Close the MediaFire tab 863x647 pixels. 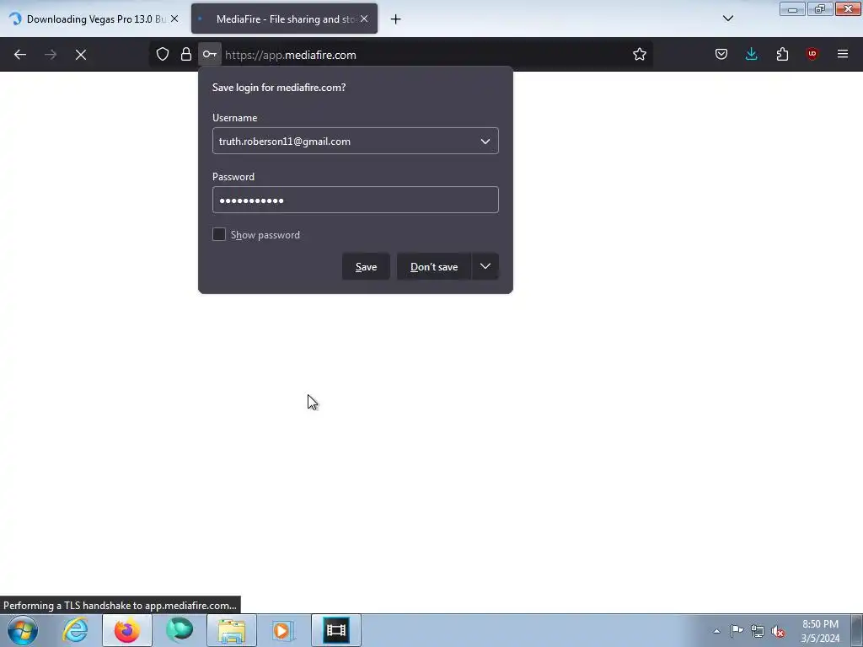point(364,19)
